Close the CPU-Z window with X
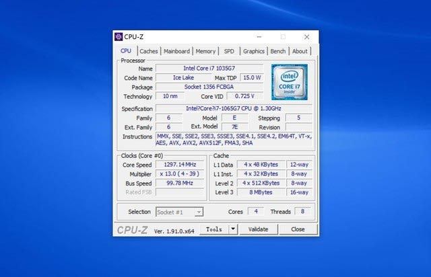 (x=307, y=37)
